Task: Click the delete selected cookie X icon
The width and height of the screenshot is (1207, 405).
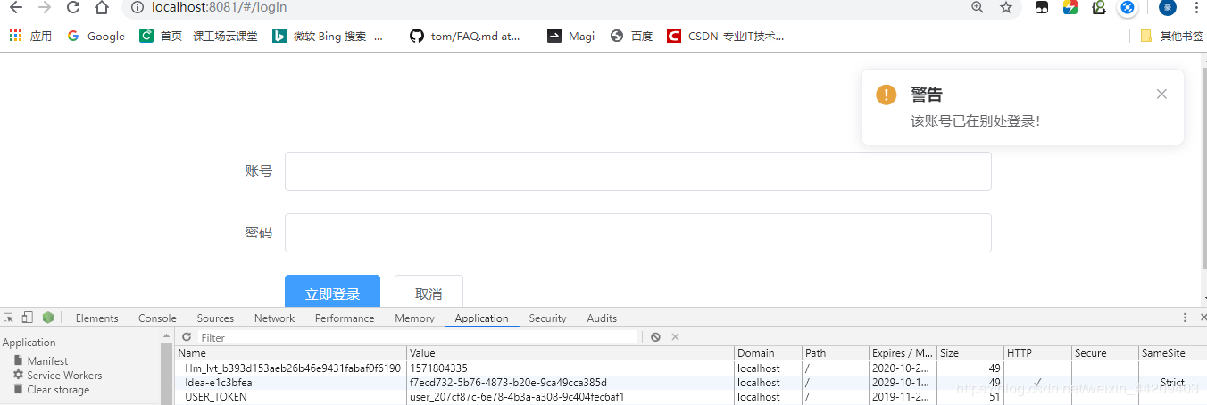Action: click(x=676, y=337)
